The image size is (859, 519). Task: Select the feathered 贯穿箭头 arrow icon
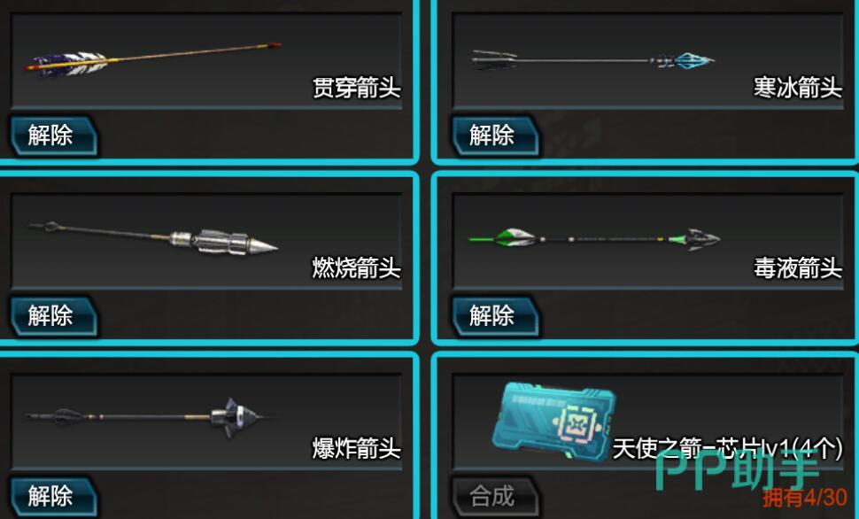[153, 58]
